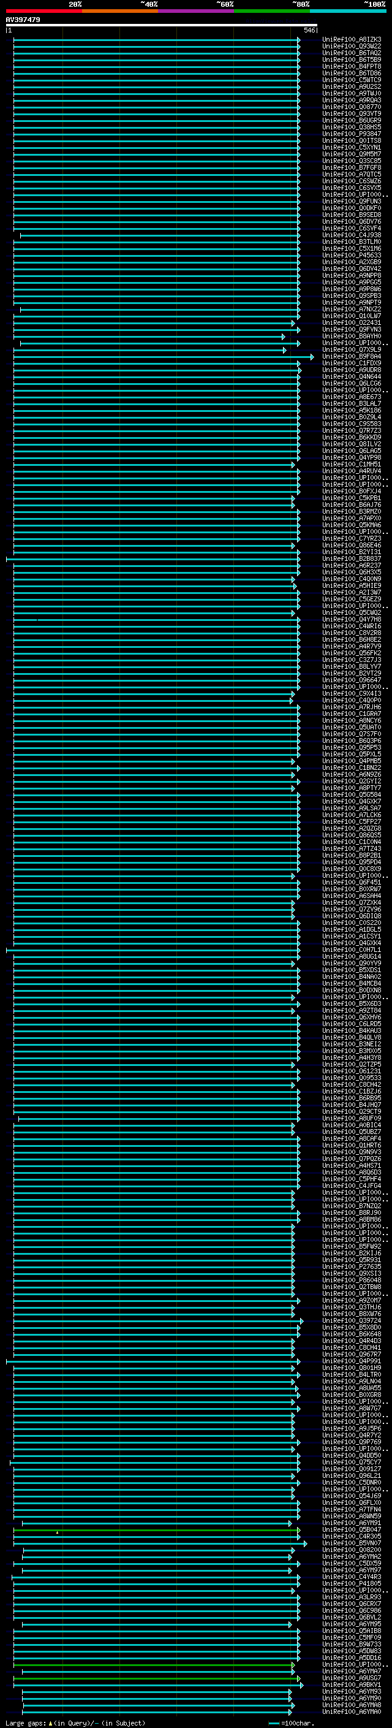Open UniRef100_Q08770 entry
This screenshot has height=1728, width=392.
[x=351, y=107]
